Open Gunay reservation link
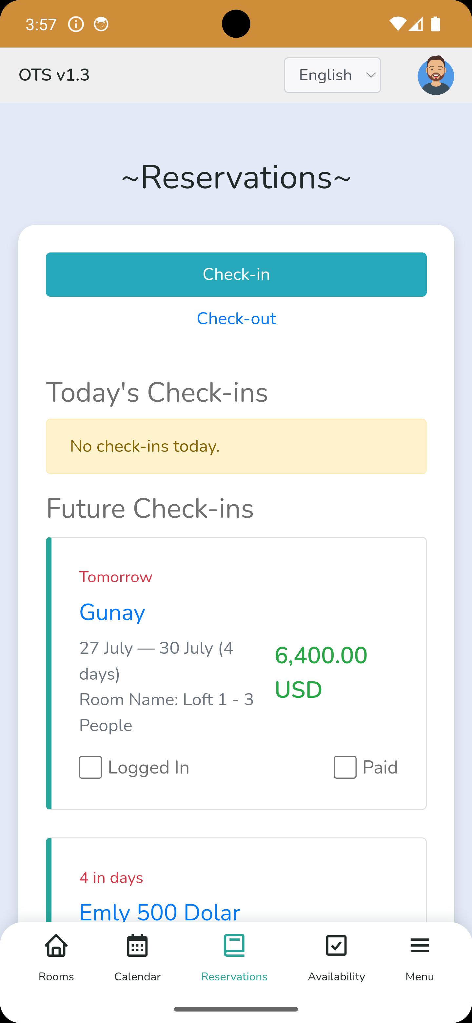 [x=112, y=612]
